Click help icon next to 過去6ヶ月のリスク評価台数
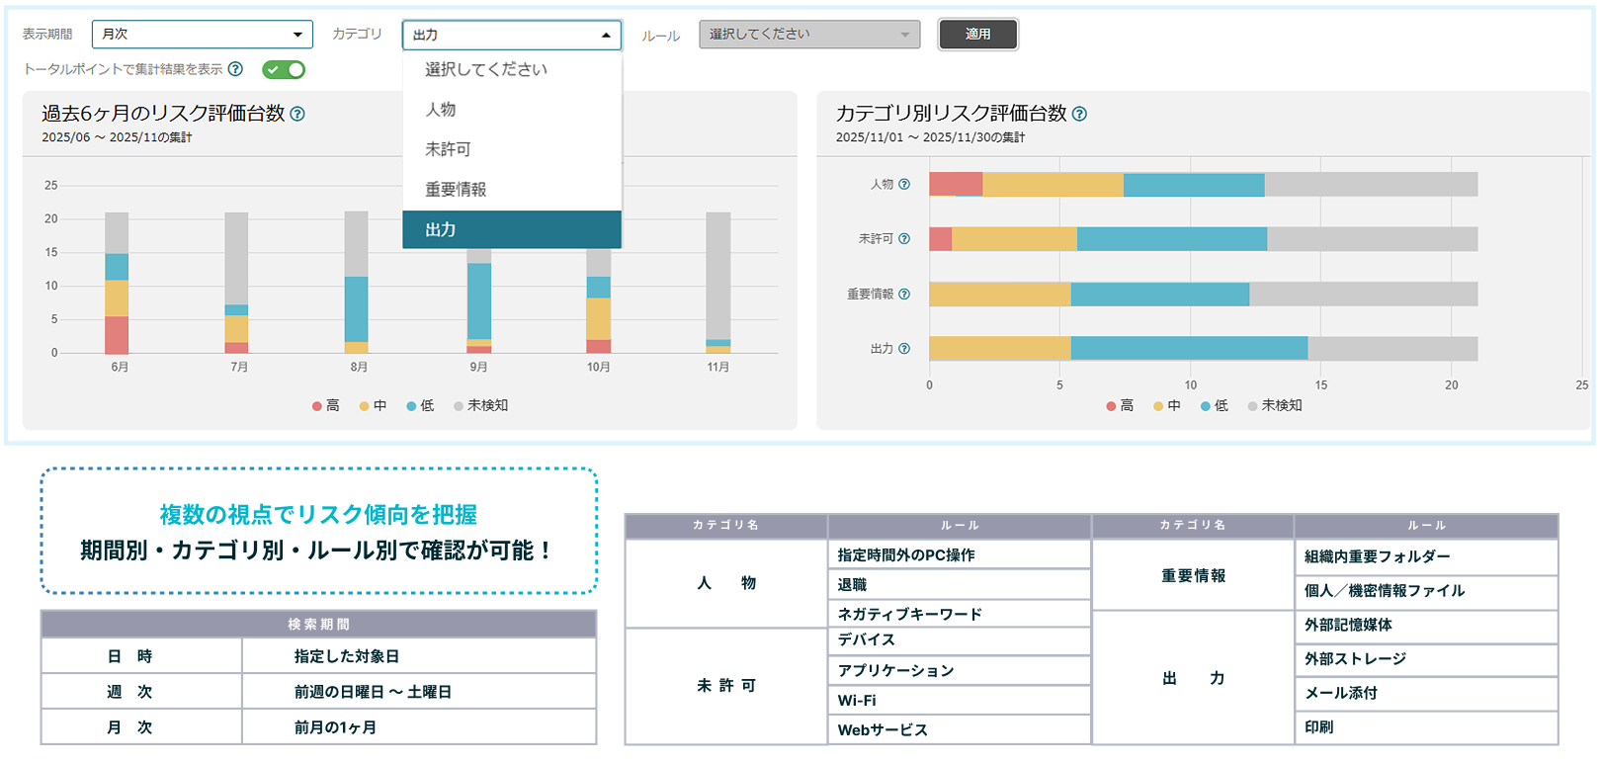1601x764 pixels. 297,114
